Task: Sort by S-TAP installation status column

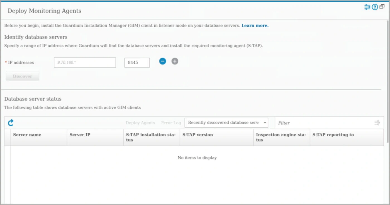Action: 152,137
